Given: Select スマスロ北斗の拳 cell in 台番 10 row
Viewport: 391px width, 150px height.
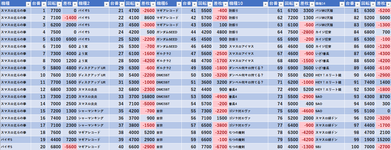Looking at the screenshot, I should coord(16,75).
